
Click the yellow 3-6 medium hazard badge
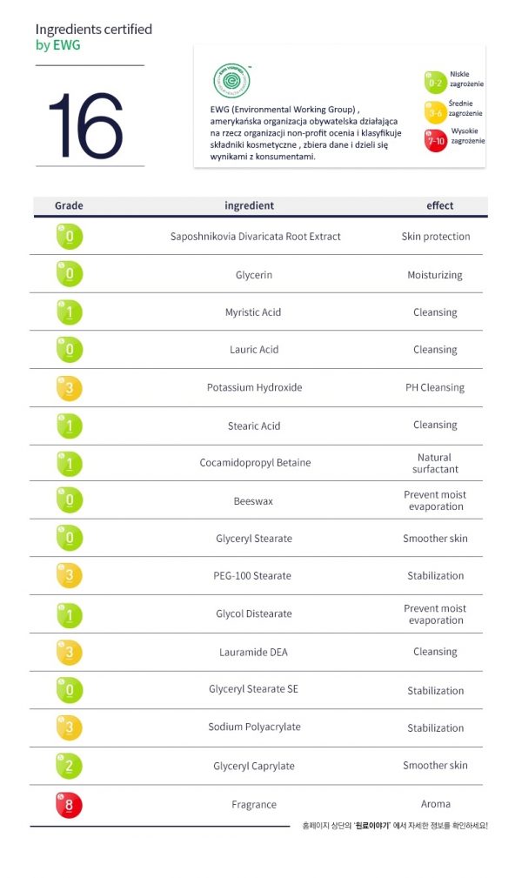pos(435,111)
